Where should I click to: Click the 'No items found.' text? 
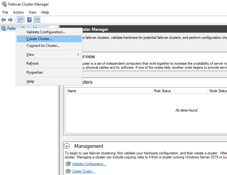[187, 110]
